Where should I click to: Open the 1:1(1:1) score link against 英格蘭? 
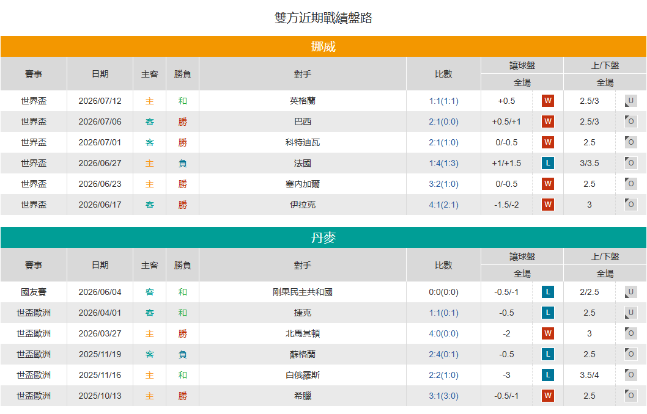click(443, 101)
